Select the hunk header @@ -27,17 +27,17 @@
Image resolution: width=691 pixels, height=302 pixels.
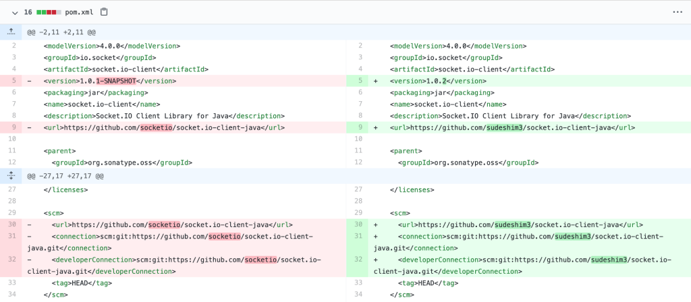coord(65,176)
